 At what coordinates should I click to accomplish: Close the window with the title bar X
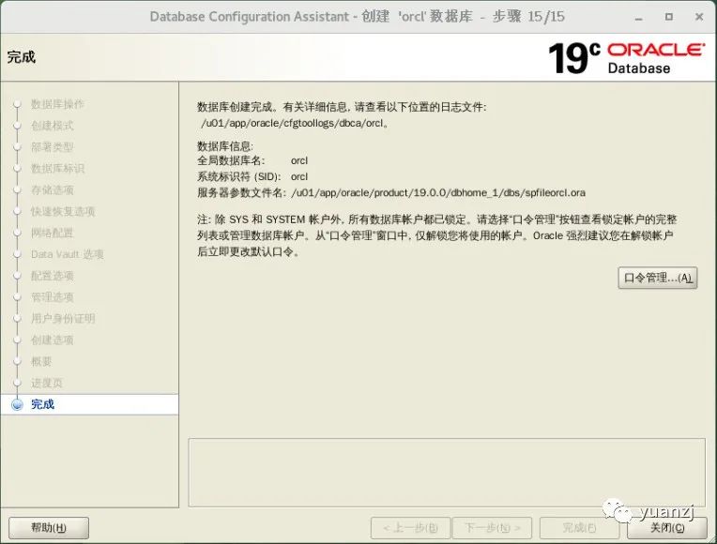tap(699, 17)
